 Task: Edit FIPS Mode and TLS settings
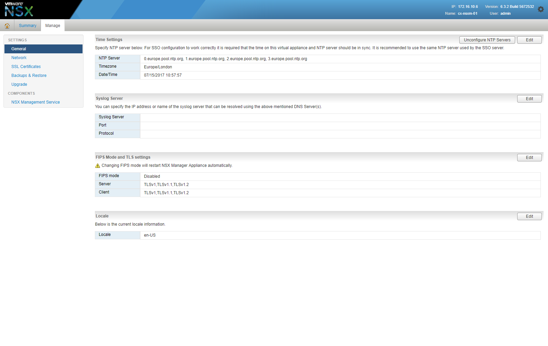tap(529, 158)
